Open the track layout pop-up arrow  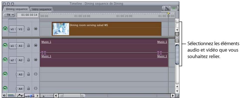point(37,96)
